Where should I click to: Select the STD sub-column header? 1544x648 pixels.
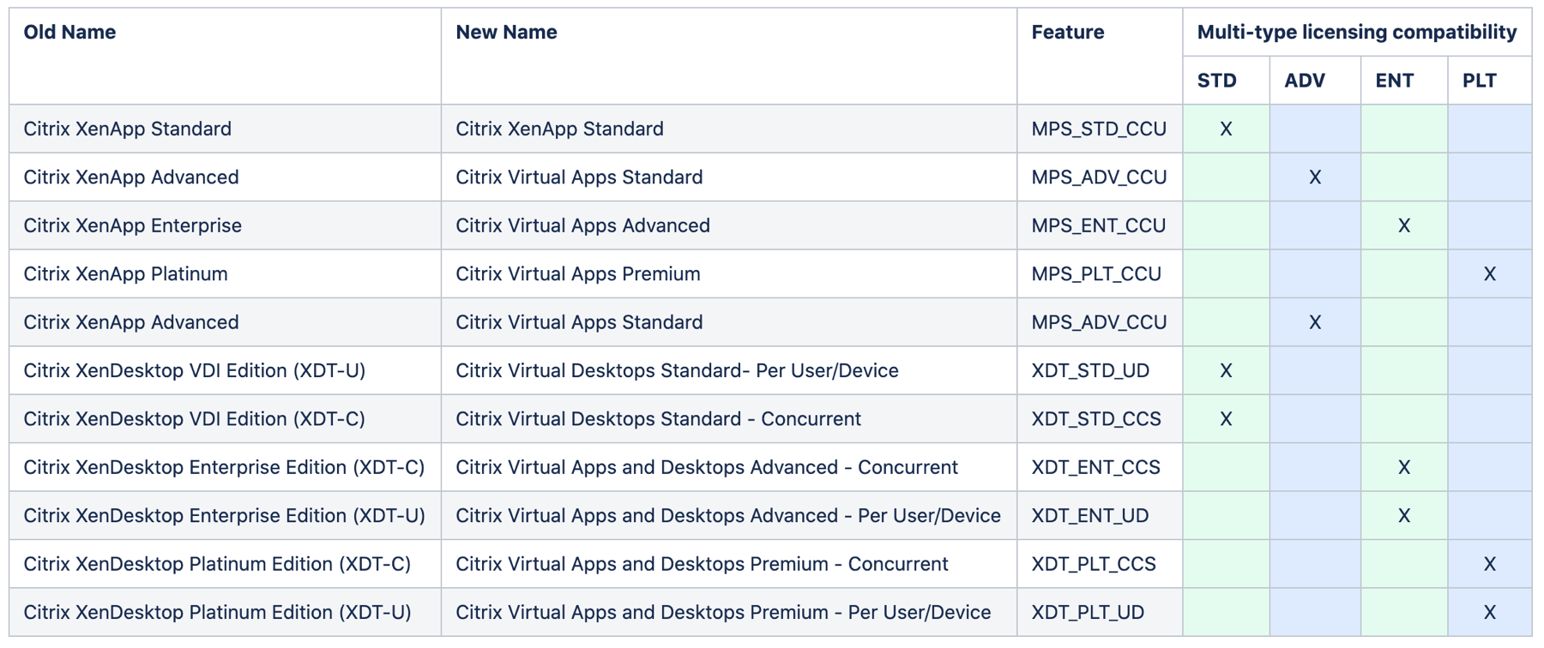click(1226, 81)
